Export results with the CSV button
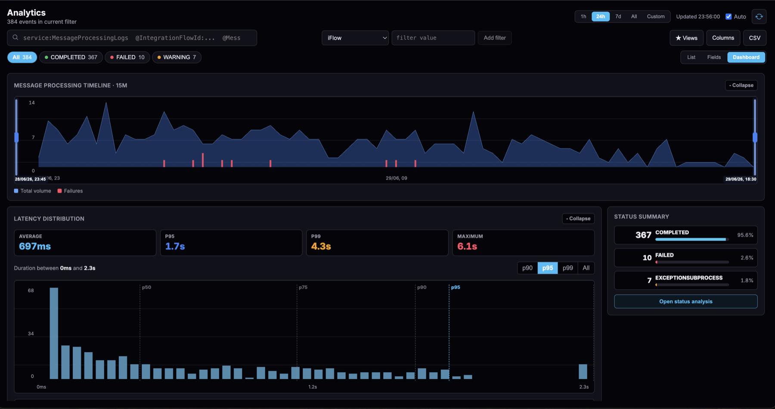The width and height of the screenshot is (775, 409). pos(754,38)
